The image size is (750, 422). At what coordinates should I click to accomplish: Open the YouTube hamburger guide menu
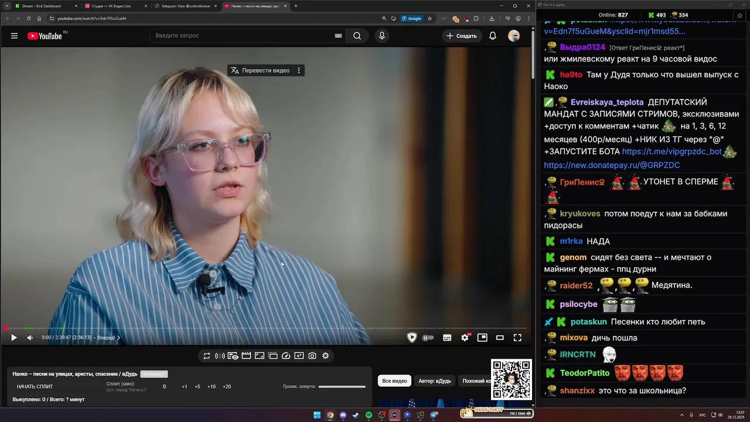14,36
